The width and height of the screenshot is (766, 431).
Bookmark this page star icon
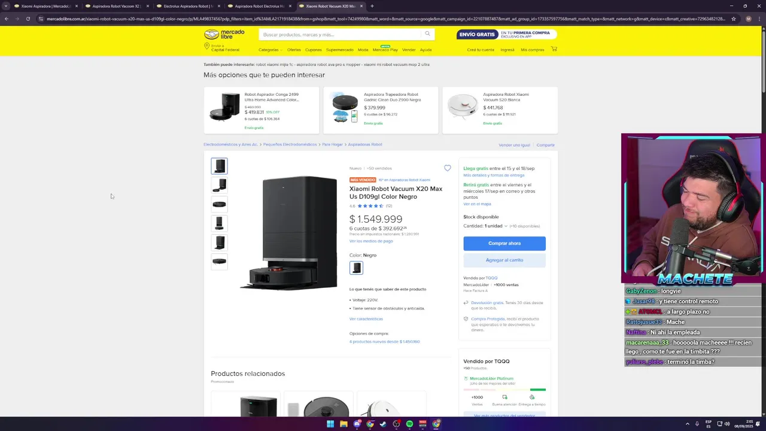[734, 19]
